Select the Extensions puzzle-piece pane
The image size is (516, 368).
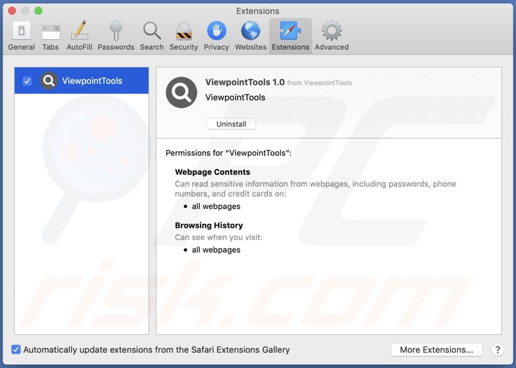(290, 36)
